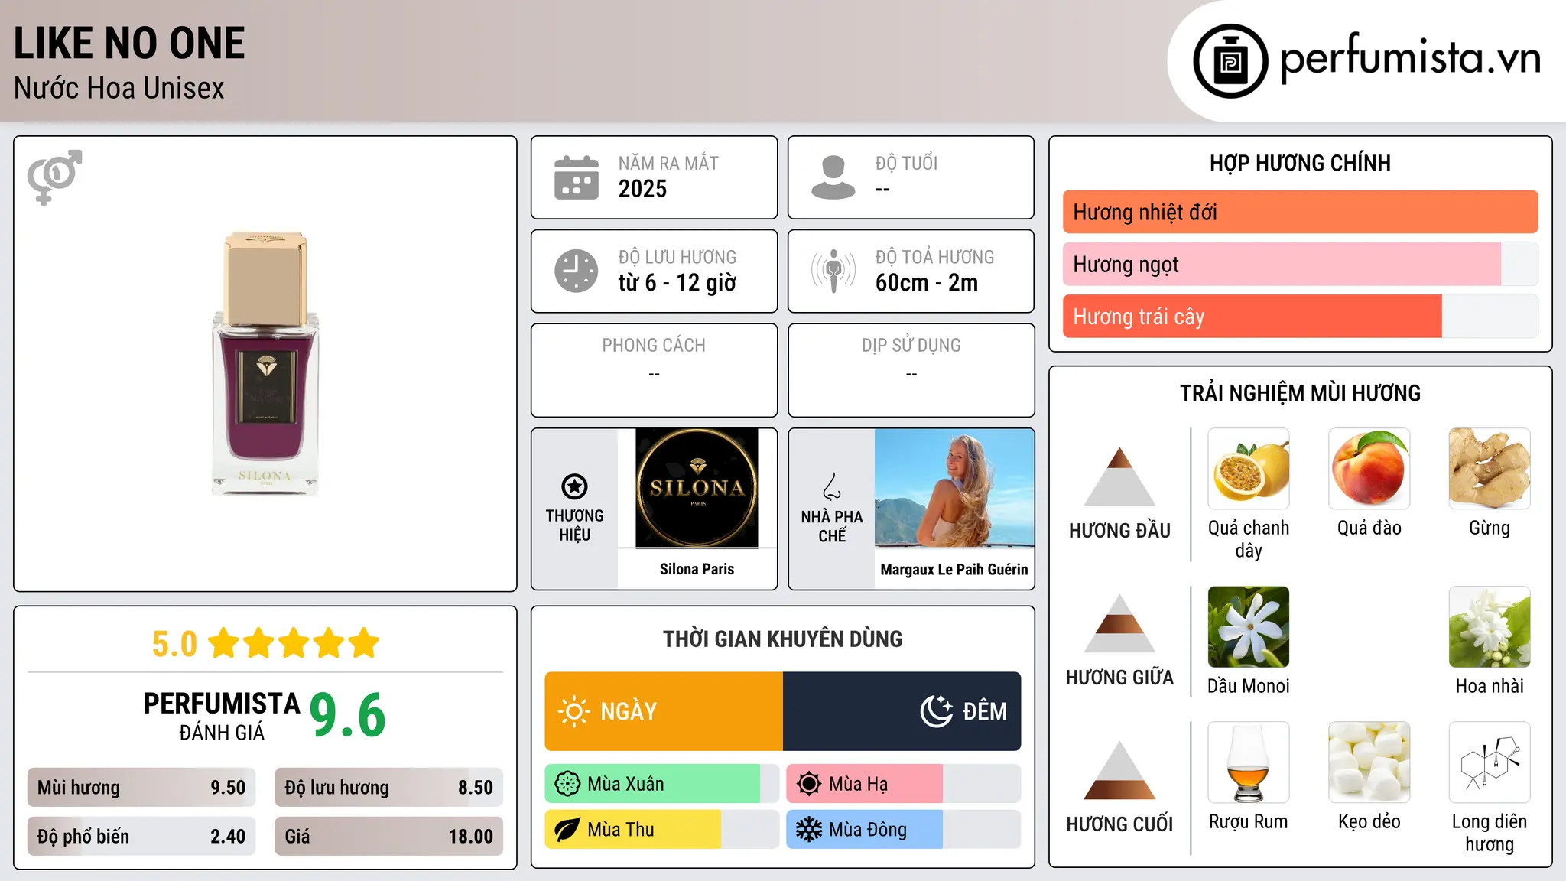Screen dimensions: 1566x881
Task: Click the orange Ngày daytime segment
Action: click(664, 711)
